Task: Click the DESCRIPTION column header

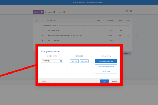Action: (x=51, y=21)
